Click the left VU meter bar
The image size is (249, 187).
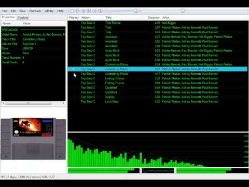pyautogui.click(x=104, y=171)
